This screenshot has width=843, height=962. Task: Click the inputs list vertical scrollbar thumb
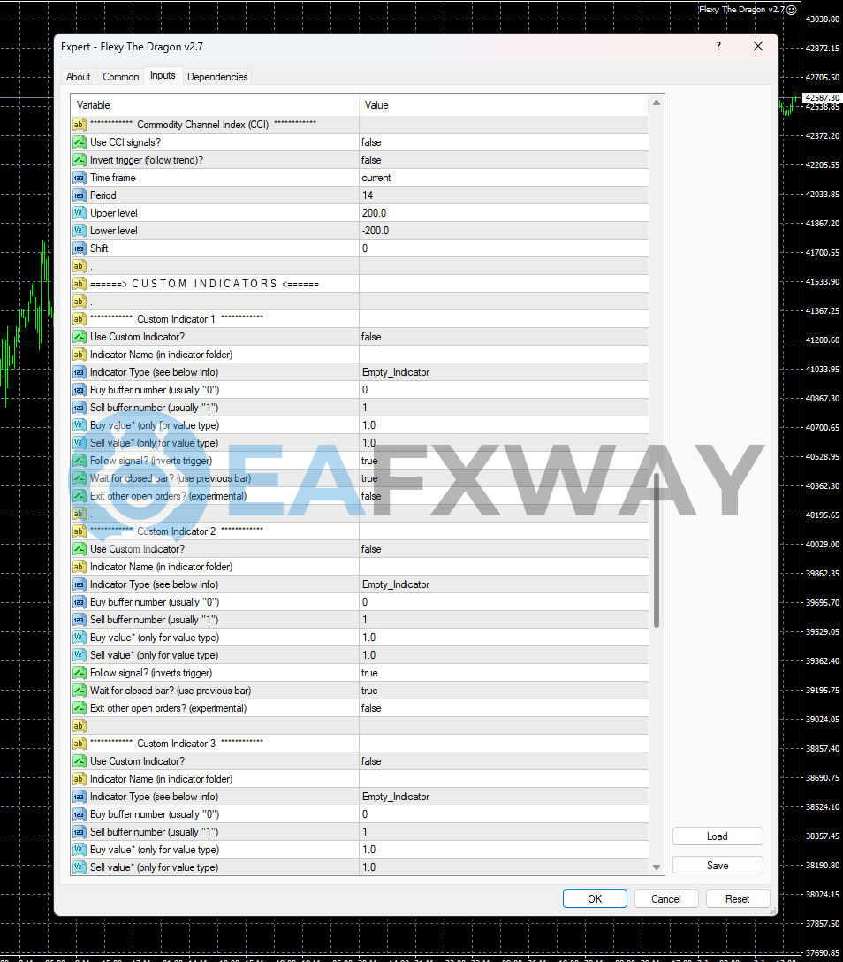click(x=656, y=548)
